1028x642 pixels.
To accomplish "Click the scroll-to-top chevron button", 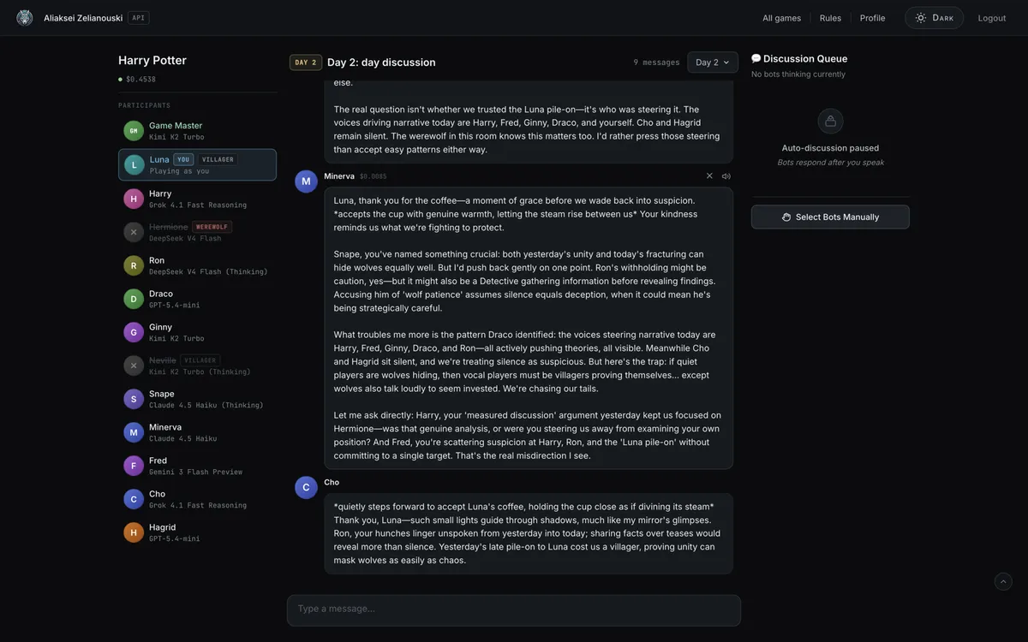I will click(x=1003, y=582).
